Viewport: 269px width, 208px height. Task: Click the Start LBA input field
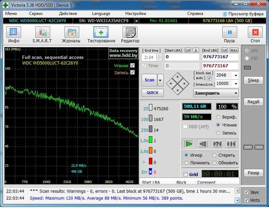point(182,57)
